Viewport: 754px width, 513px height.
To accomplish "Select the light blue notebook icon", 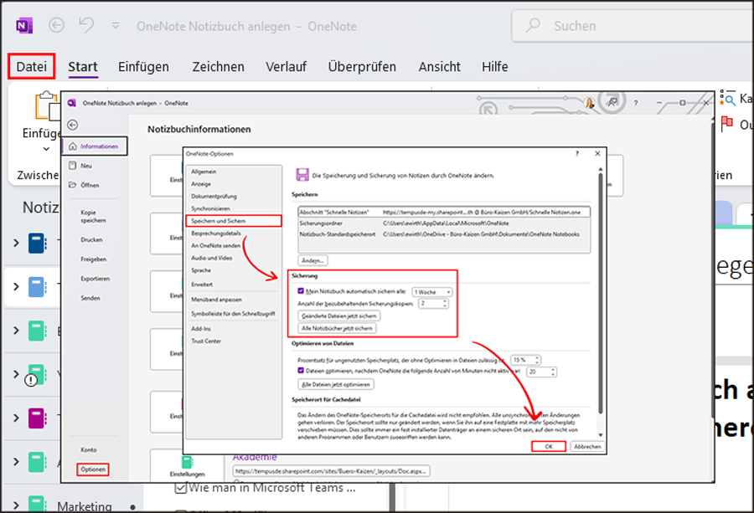I will [x=38, y=287].
